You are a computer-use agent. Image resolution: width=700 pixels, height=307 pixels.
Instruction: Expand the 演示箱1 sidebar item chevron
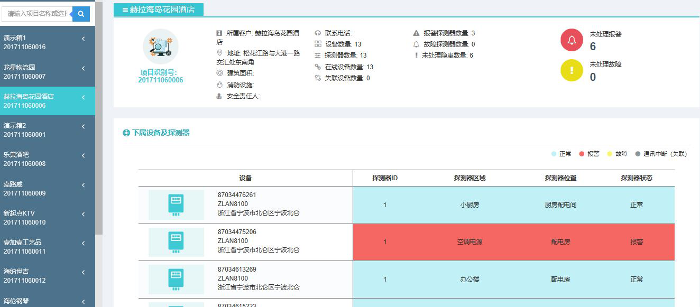(84, 39)
